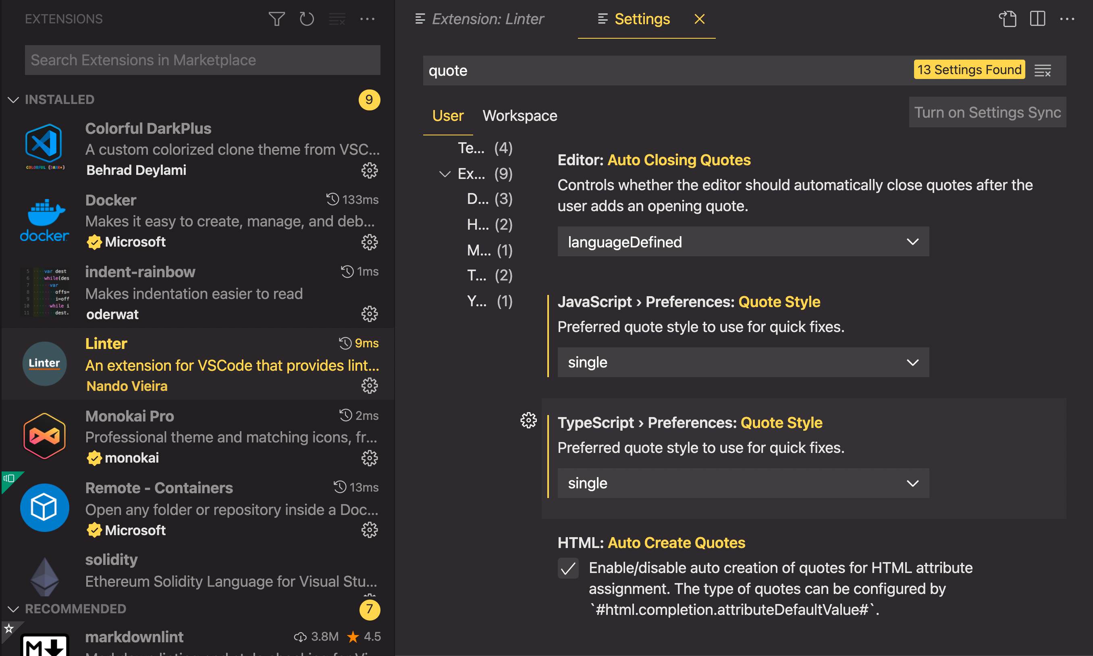1093x656 pixels.
Task: Open manage gear for Monokai Pro
Action: pyautogui.click(x=370, y=458)
